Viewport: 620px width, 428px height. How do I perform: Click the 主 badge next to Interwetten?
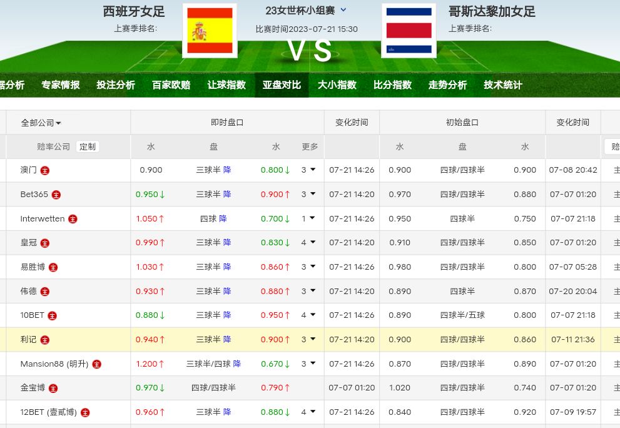(x=73, y=219)
